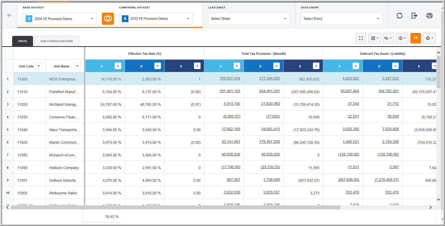Toggle the dataset comparison overlap button
This screenshot has height=226, width=445.
(x=108, y=19)
